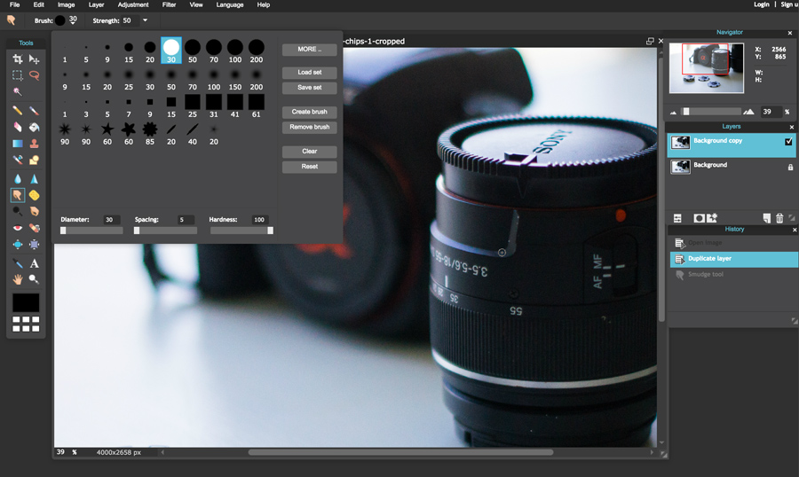799x477 pixels.
Task: Click the brush Hardness slider
Action: point(242,231)
